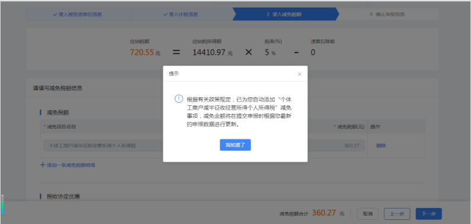Click the checkmark icon on 录入被投资单位信息 step

(x=55, y=14)
